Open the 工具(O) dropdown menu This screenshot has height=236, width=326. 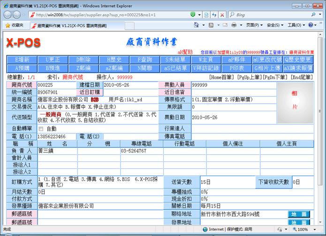tap(296, 25)
